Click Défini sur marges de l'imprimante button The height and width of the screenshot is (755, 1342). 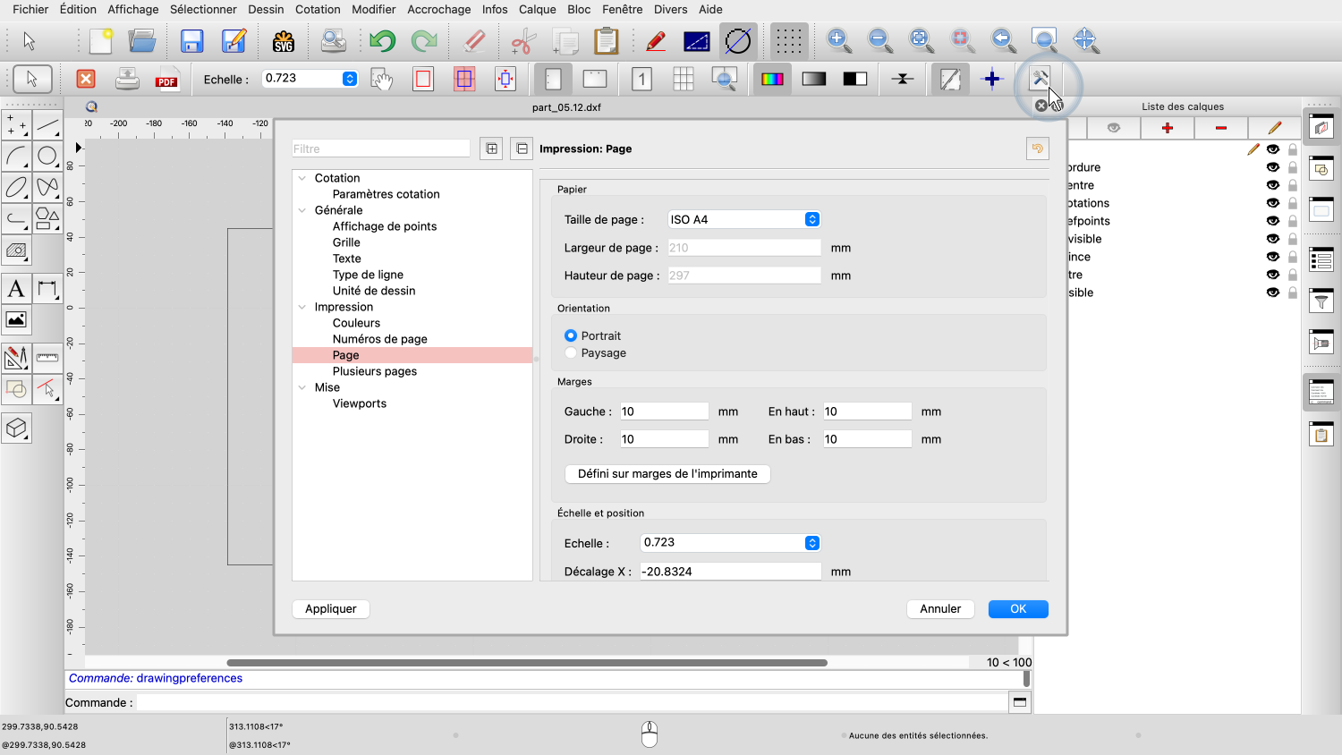667,474
